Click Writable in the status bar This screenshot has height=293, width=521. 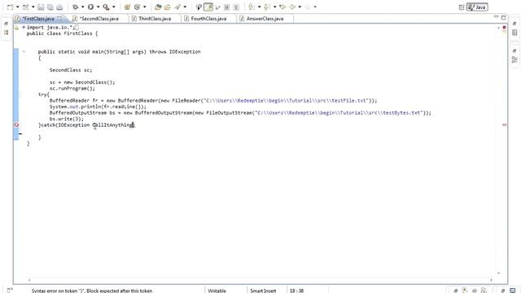217,291
